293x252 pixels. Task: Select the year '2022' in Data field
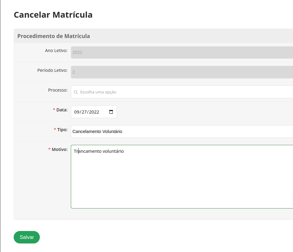tap(94, 112)
